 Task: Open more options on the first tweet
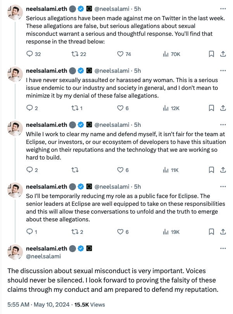tap(223, 9)
